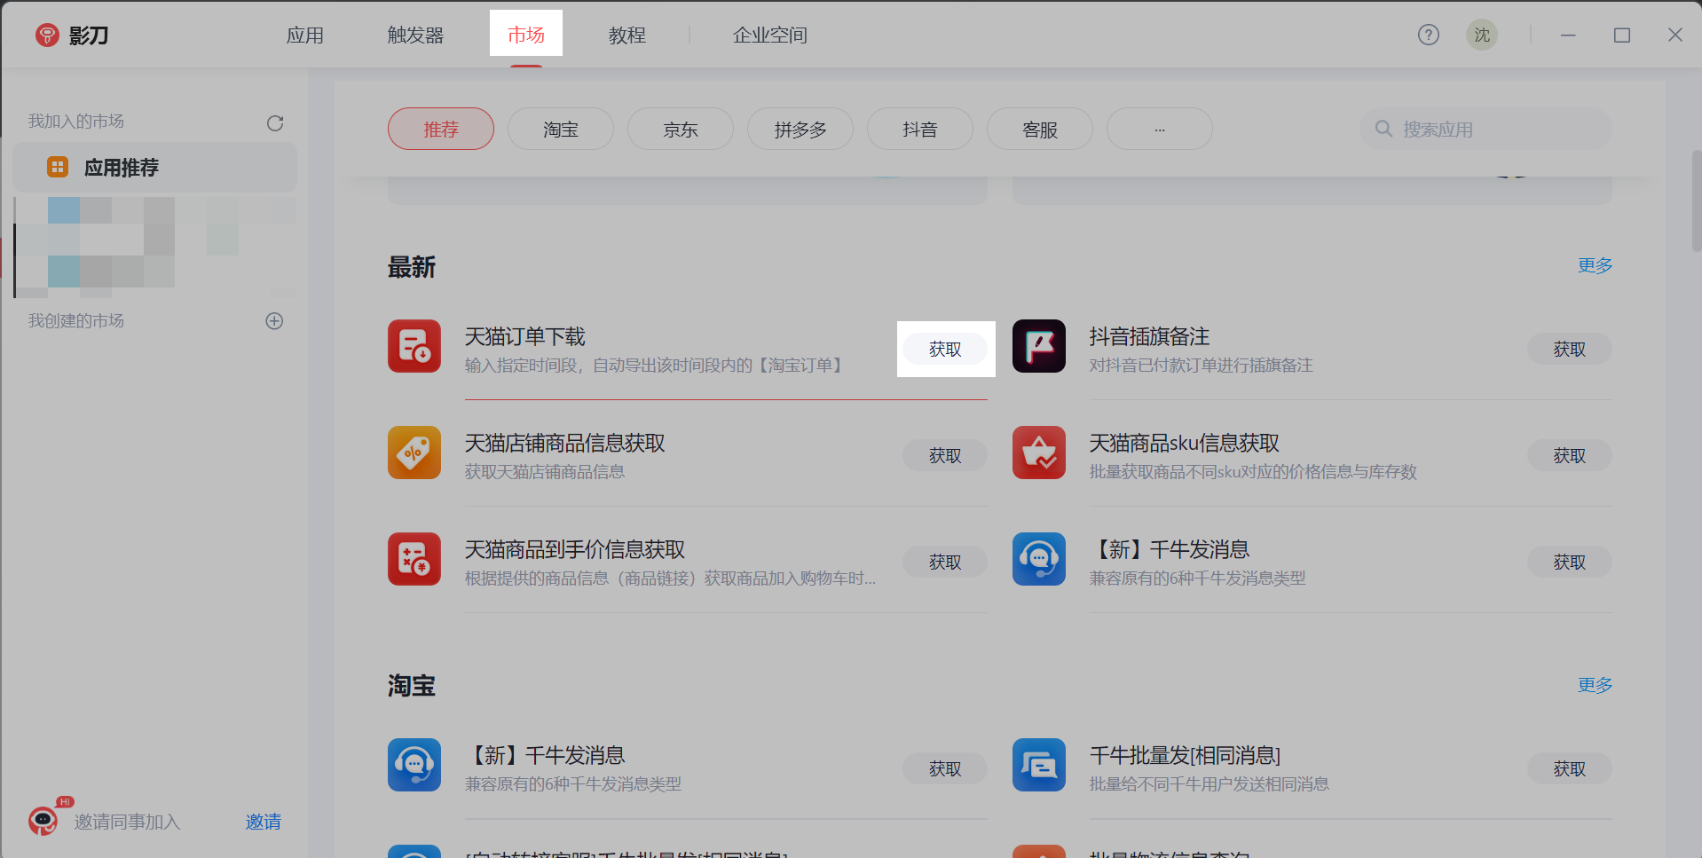The height and width of the screenshot is (858, 1702).
Task: Switch to the 触发器 tab
Action: coord(415,35)
